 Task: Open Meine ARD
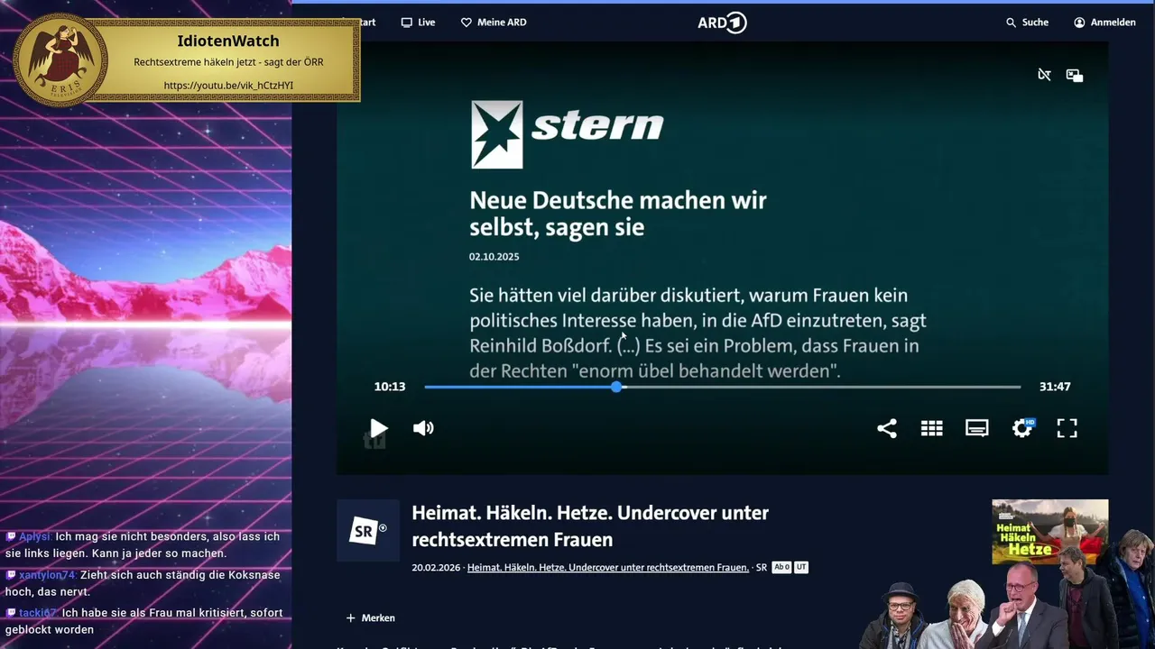(494, 23)
